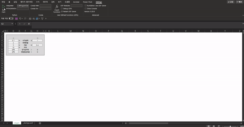
Task: Click the cell containing 10 beside PER
Action: pyautogui.click(x=13, y=47)
